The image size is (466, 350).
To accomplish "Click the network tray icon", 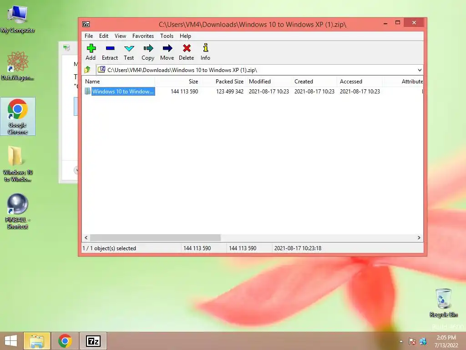I will (423, 341).
